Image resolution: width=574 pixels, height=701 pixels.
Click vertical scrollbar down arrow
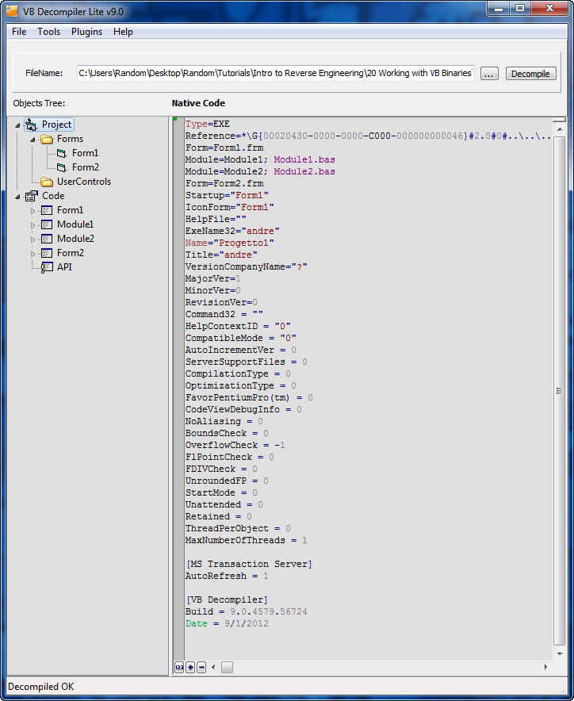coord(559,653)
